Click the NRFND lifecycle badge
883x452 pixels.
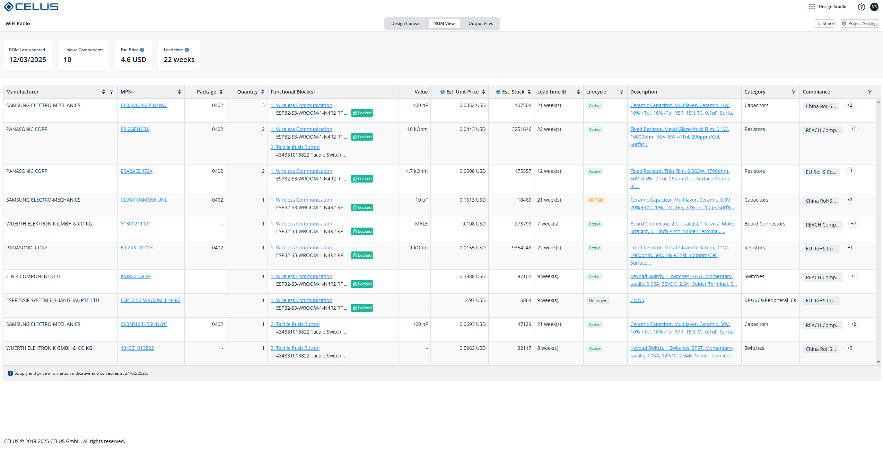tap(596, 200)
